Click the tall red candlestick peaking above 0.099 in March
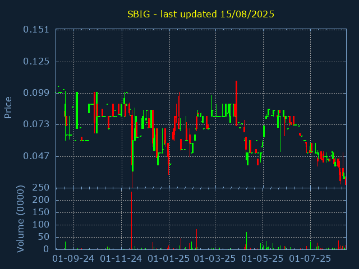The width and height of the screenshot is (359, 269). pos(236,103)
